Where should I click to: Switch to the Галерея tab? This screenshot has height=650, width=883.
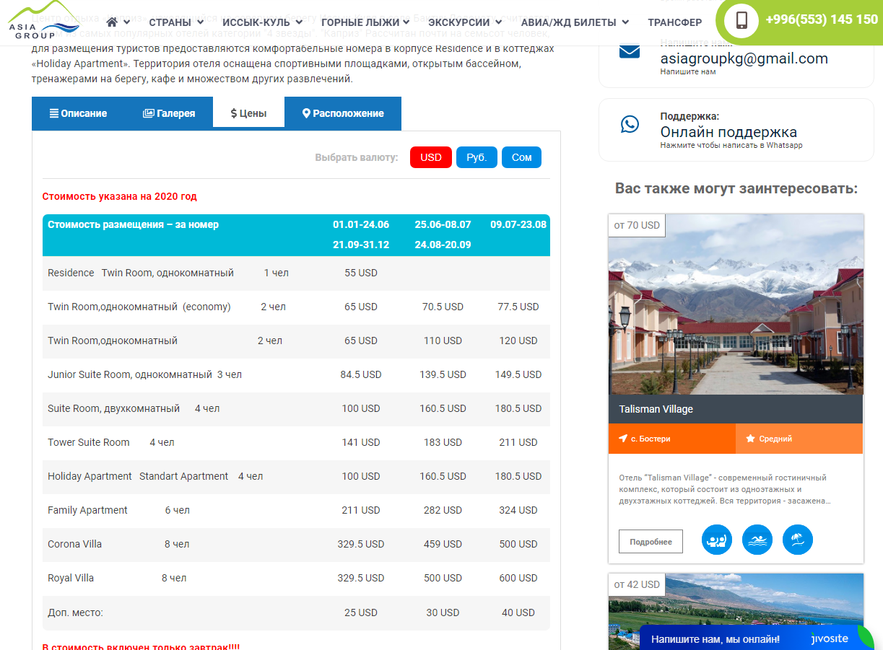pyautogui.click(x=169, y=113)
